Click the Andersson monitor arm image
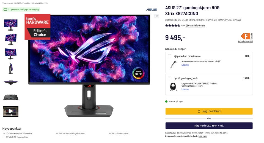The height and width of the screenshot is (143, 264). 173,65
